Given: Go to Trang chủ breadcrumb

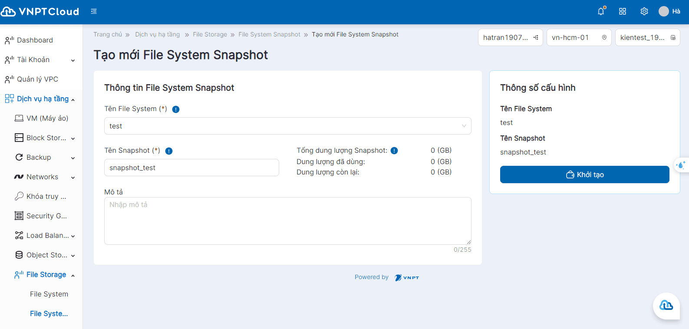Looking at the screenshot, I should point(108,34).
